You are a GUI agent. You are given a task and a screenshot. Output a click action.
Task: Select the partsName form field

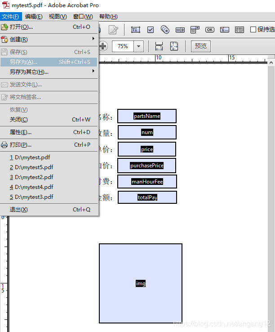(x=147, y=116)
